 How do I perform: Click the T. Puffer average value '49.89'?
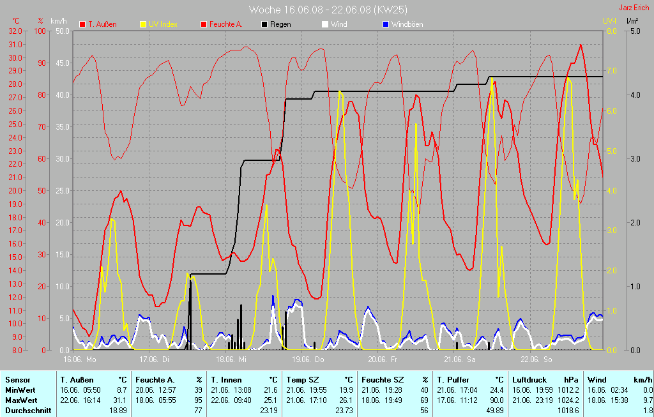(x=494, y=411)
